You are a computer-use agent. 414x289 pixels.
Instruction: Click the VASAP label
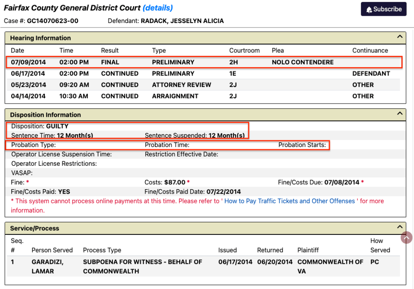click(x=22, y=173)
